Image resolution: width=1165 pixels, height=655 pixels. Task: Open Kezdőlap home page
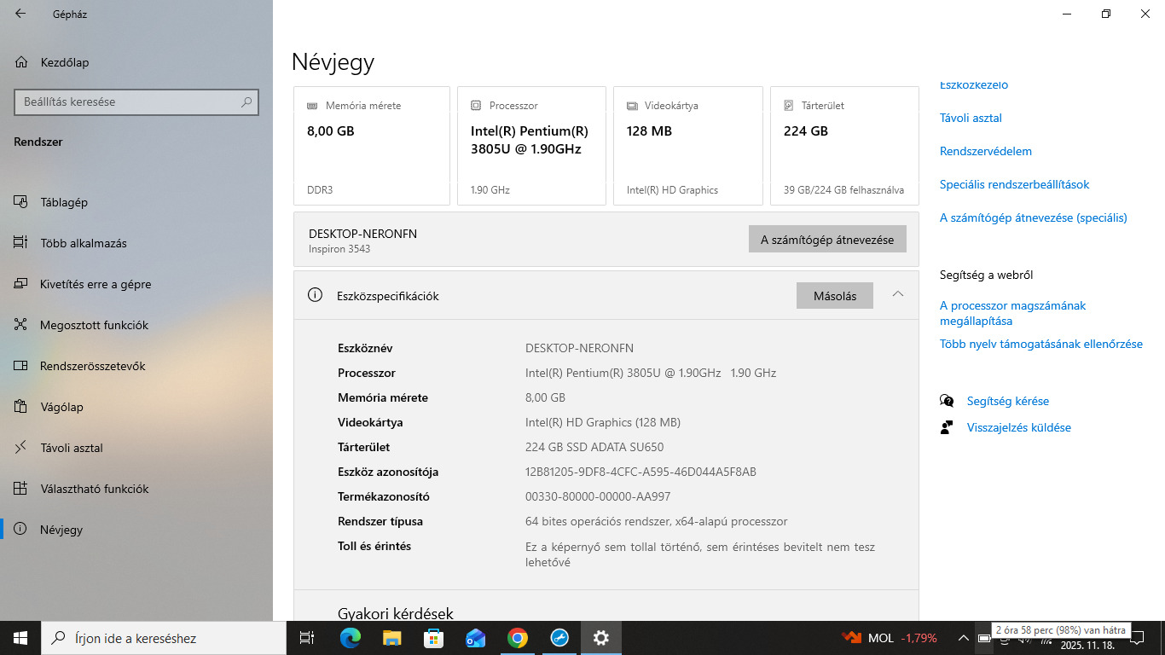pyautogui.click(x=136, y=62)
